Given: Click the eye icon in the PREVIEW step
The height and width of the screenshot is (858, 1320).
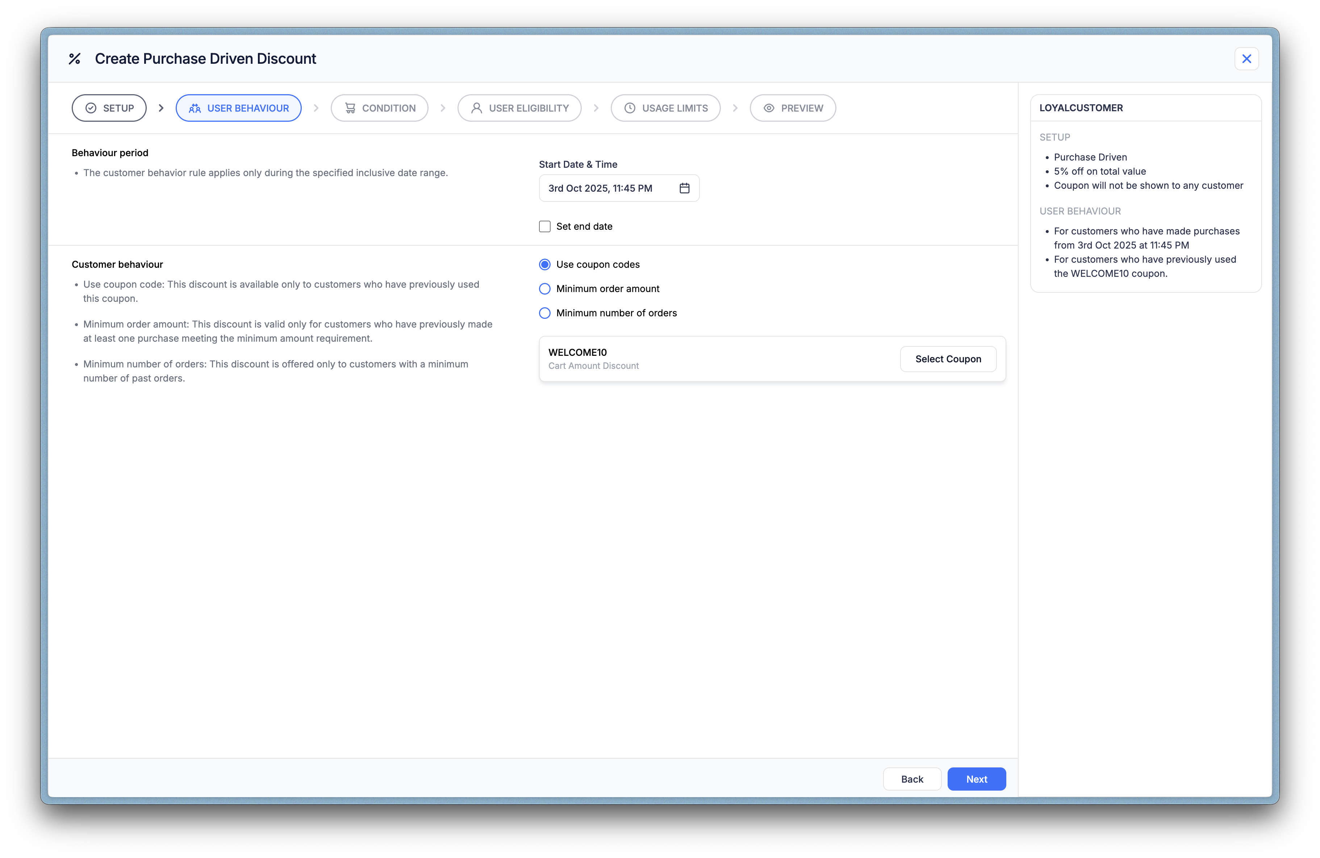Looking at the screenshot, I should 769,108.
